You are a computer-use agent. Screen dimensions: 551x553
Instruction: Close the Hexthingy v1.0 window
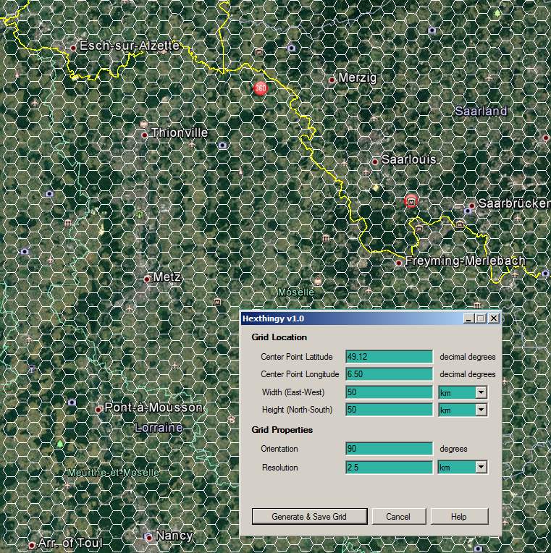click(494, 318)
